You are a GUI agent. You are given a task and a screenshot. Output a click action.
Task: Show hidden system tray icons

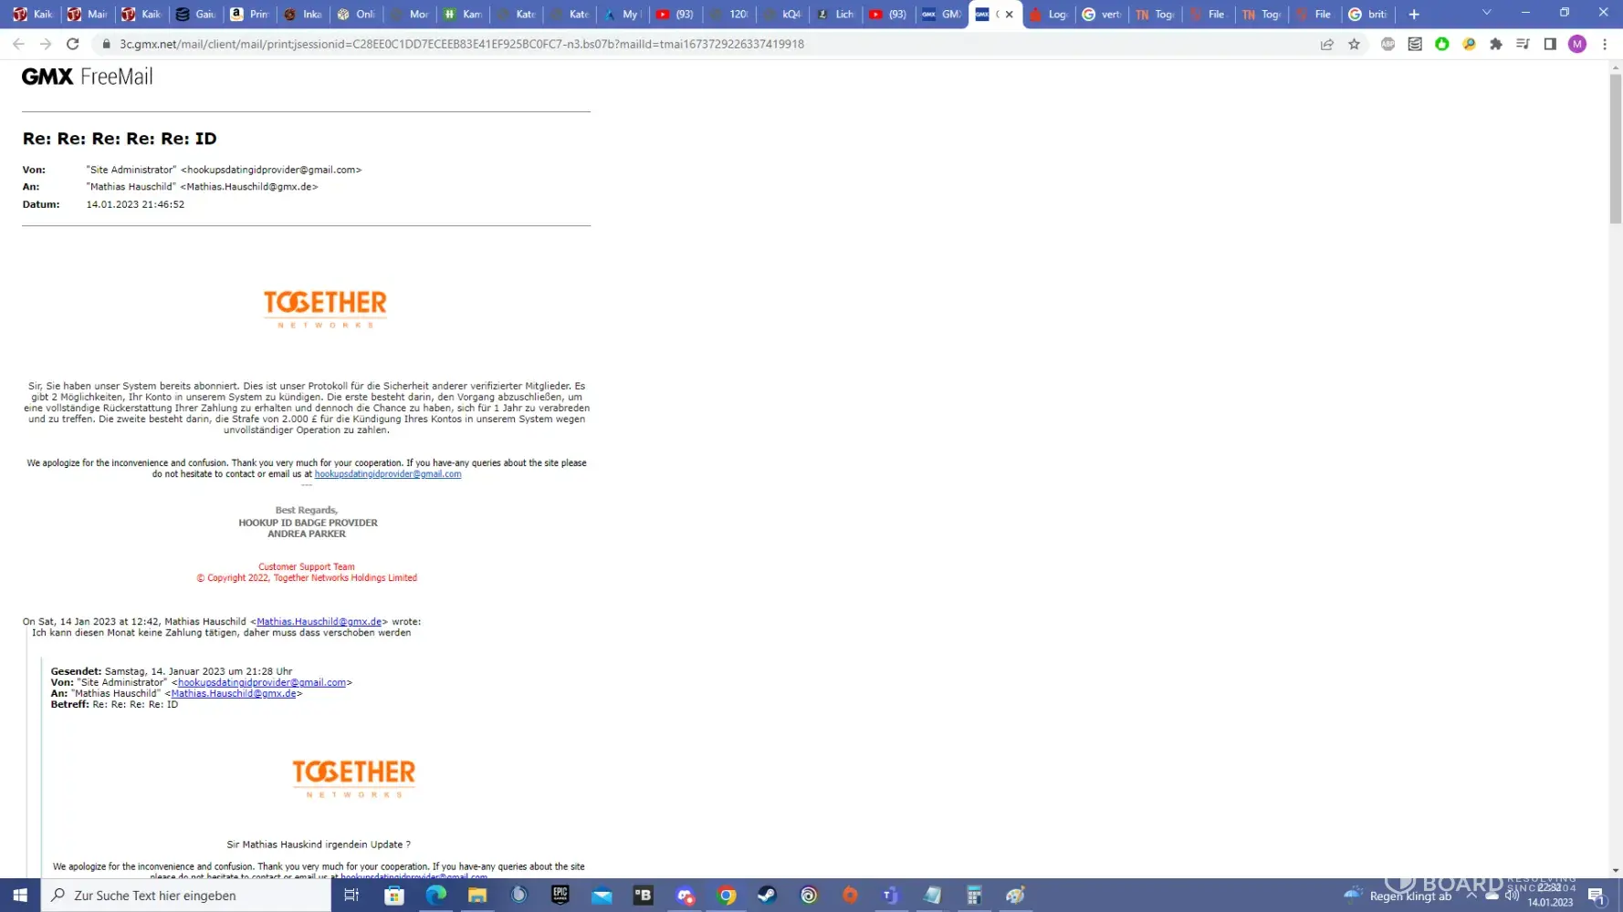(x=1471, y=896)
